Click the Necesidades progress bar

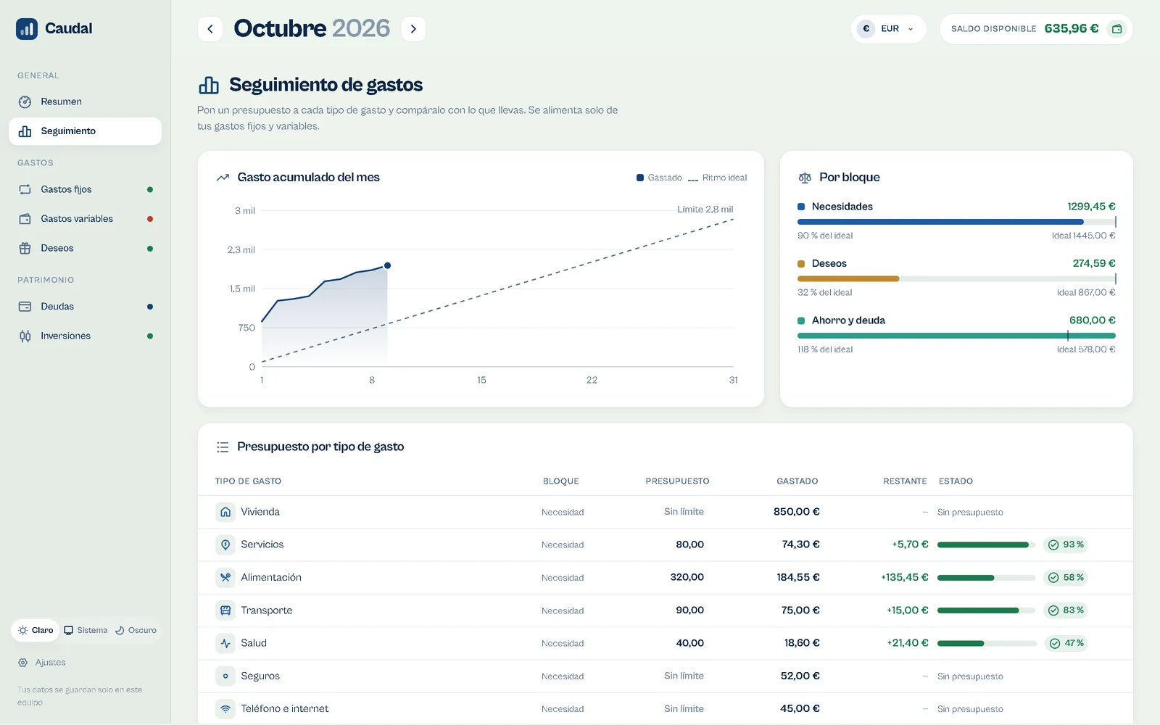956,222
